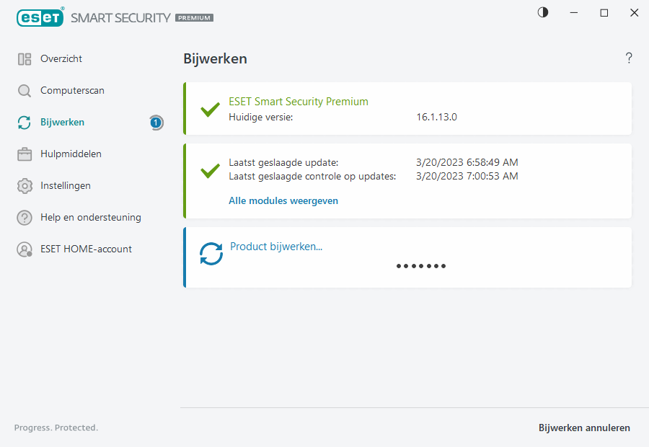
Task: Open the question mark help icon
Action: [x=629, y=58]
